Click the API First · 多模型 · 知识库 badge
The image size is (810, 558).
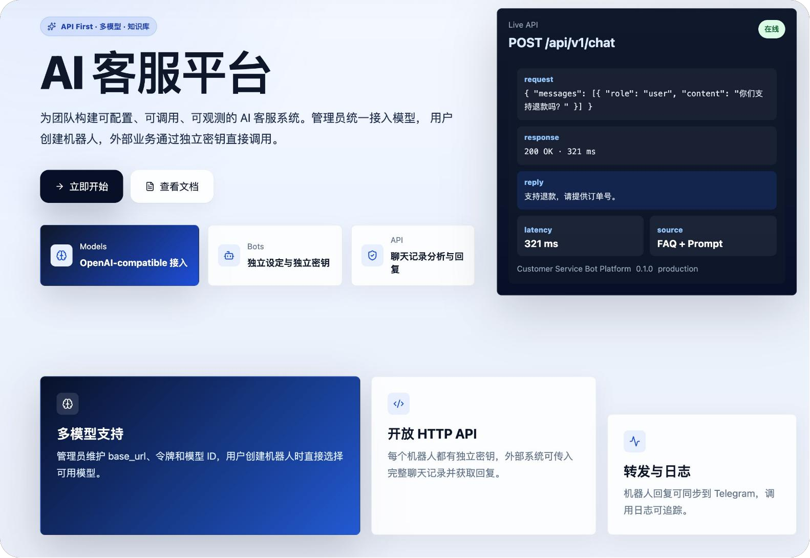(98, 27)
